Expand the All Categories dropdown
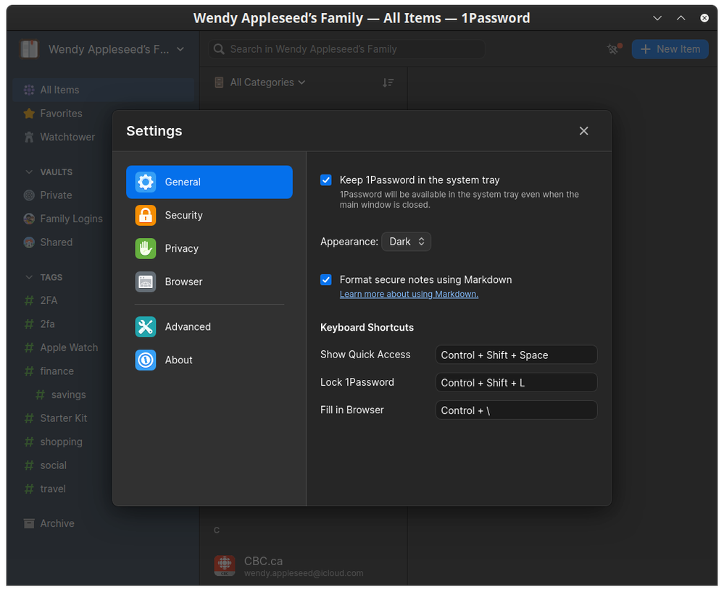Viewport: 724px width, 592px height. (x=261, y=83)
